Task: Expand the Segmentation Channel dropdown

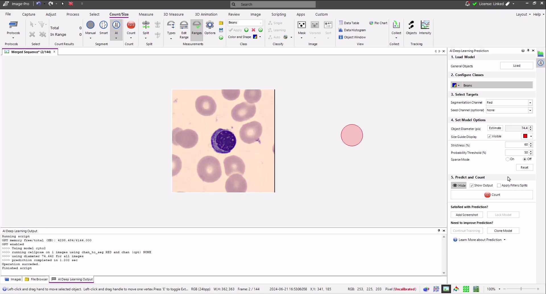Action: (x=530, y=103)
